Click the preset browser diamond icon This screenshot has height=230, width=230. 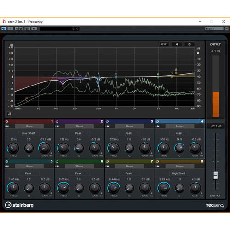tap(77, 29)
